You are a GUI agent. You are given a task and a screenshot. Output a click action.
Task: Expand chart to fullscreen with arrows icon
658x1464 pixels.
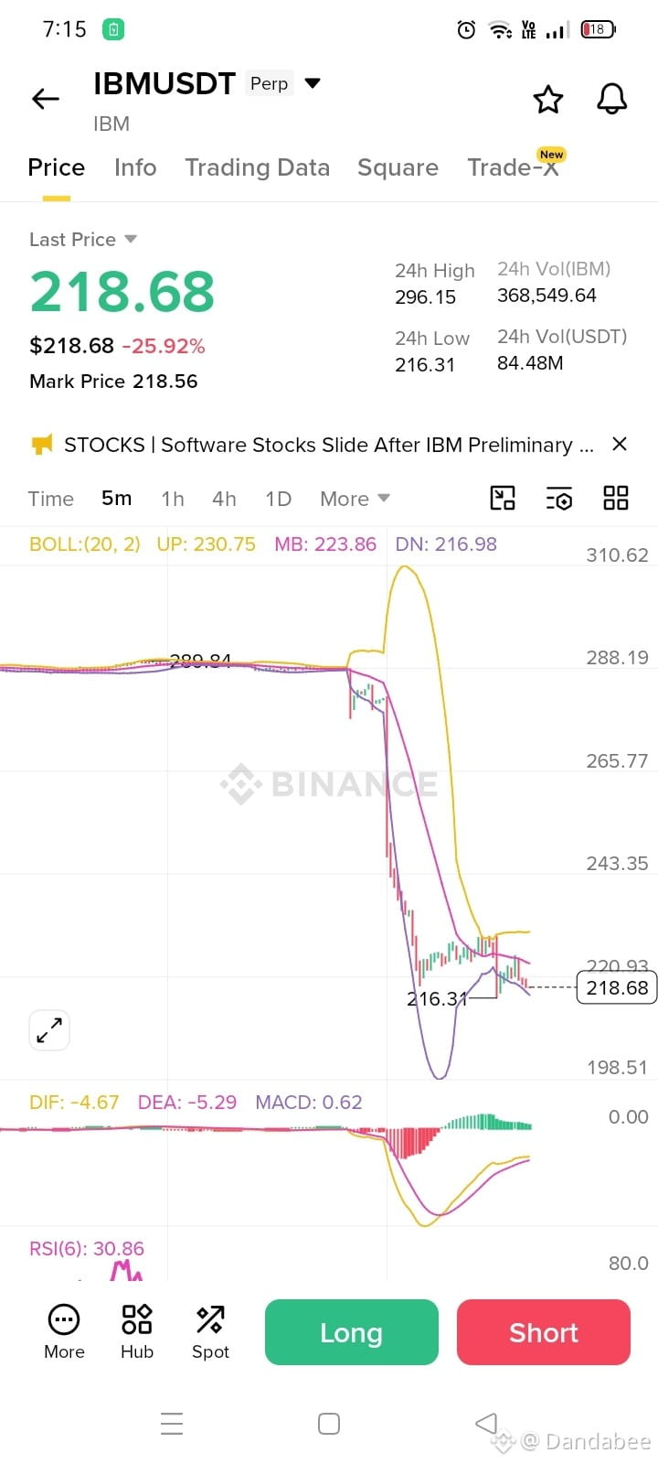coord(49,1030)
